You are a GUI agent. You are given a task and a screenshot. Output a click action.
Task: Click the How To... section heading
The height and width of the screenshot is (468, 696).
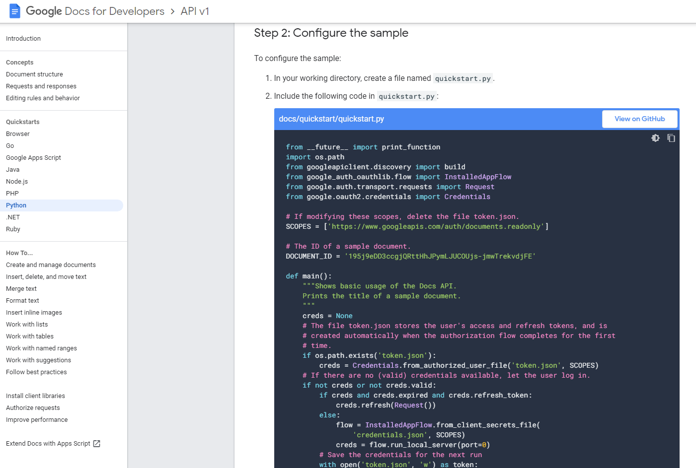tap(19, 253)
